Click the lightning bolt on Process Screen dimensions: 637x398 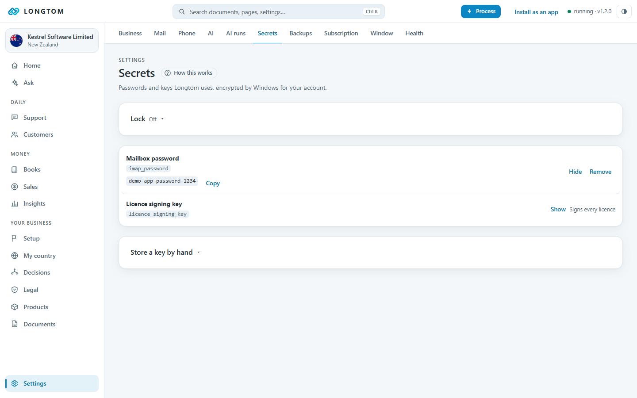(x=469, y=11)
